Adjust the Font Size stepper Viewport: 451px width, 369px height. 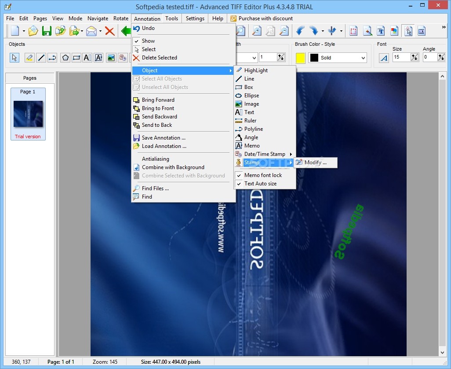coord(414,57)
